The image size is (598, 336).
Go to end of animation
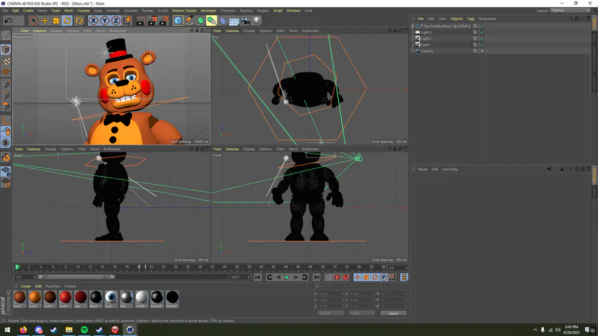point(316,278)
